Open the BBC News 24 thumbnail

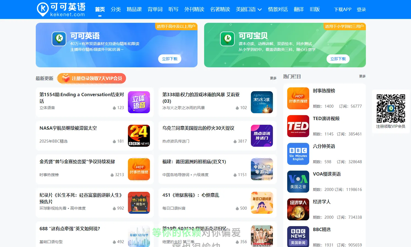pos(139,136)
